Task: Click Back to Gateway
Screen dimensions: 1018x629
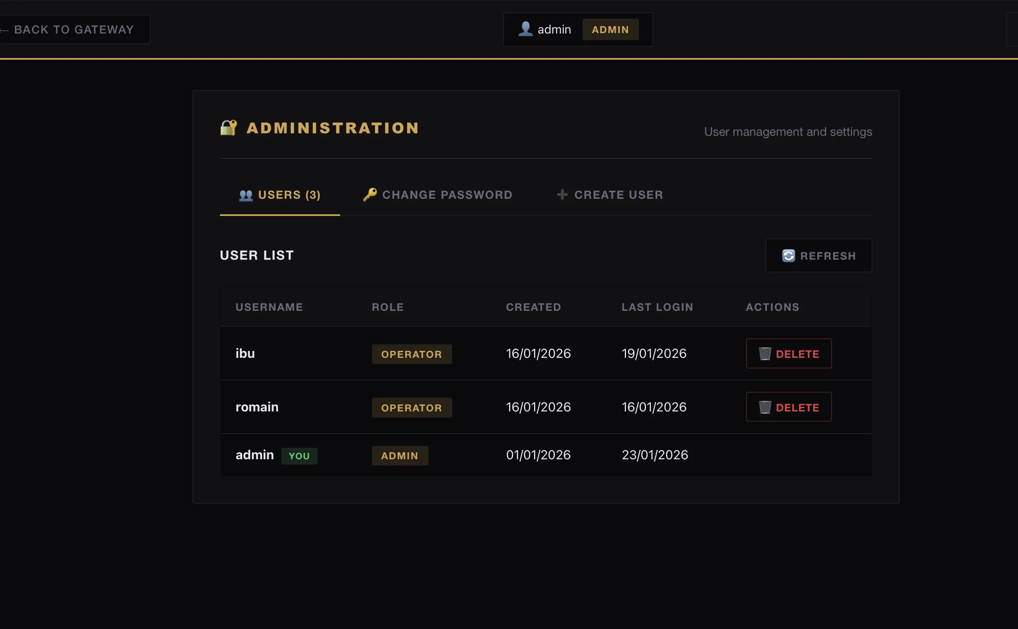Action: click(x=74, y=29)
